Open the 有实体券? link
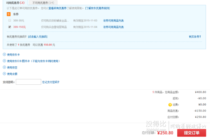The image size is (210, 138). [195, 37]
